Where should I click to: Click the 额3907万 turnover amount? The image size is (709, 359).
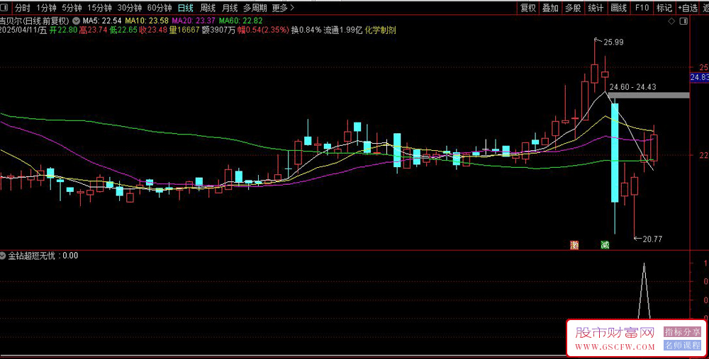pos(218,30)
